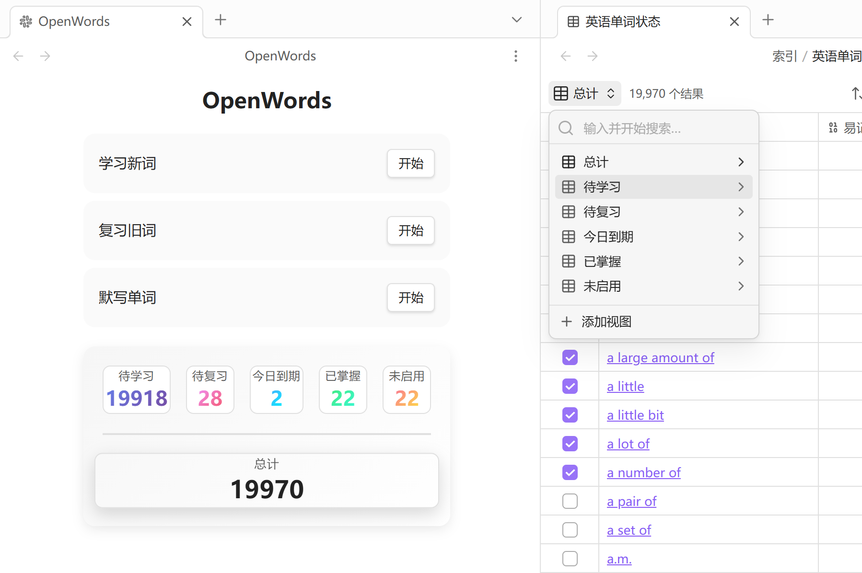The image size is (862, 573).
Task: Open the 'a pair of' word link
Action: click(x=631, y=502)
